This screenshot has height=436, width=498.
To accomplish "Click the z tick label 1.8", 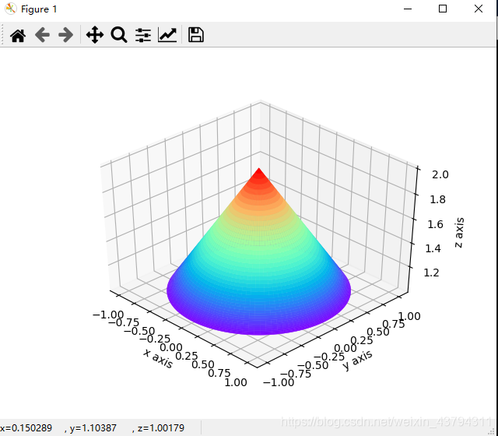I will click(437, 199).
